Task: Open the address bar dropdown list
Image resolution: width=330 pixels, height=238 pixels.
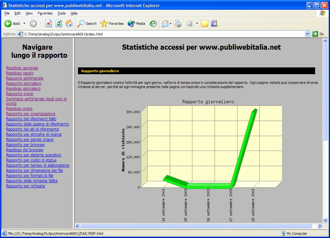Action: click(307, 34)
